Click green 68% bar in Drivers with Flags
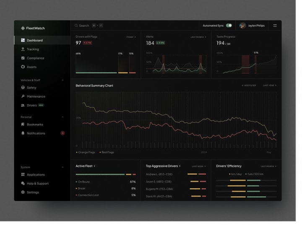This screenshot has height=226, width=302. pyautogui.click(x=97, y=73)
